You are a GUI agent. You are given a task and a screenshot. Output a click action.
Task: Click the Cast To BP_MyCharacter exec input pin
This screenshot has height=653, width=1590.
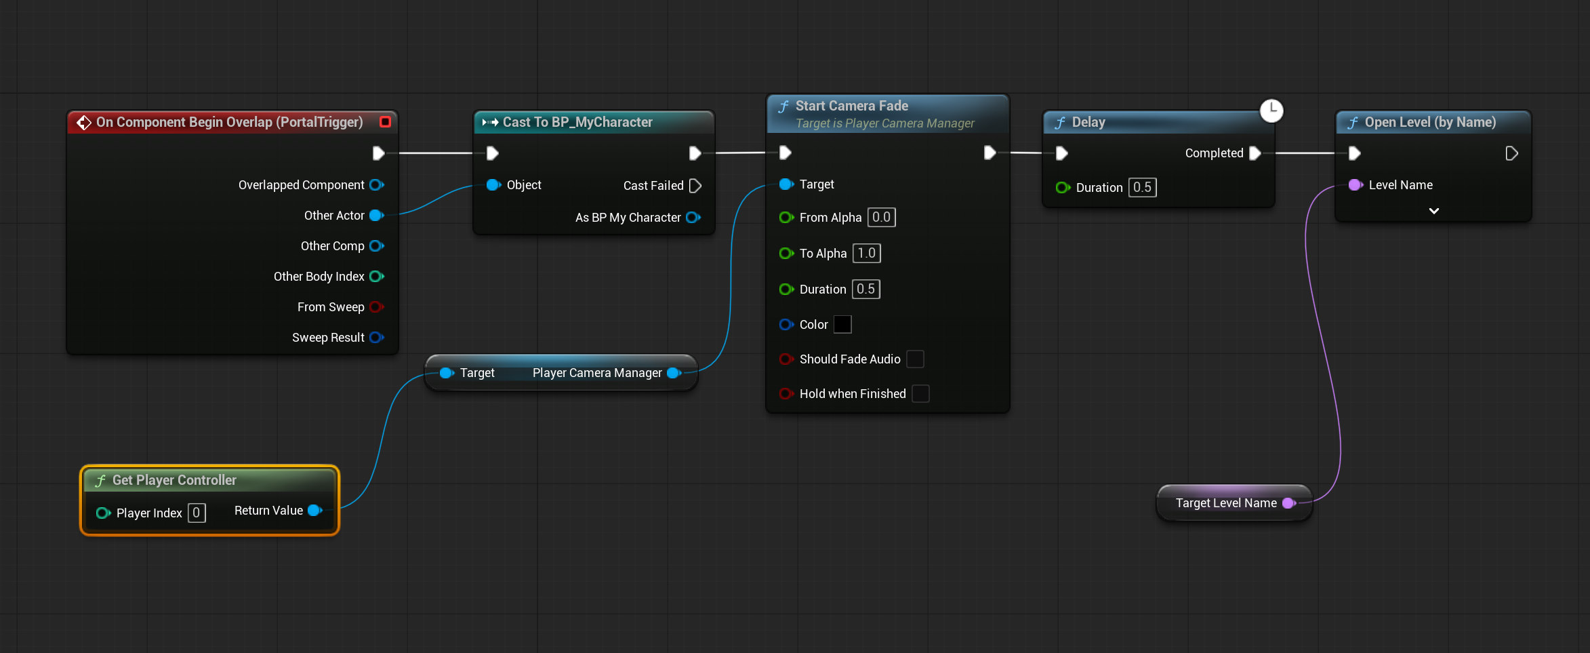493,153
